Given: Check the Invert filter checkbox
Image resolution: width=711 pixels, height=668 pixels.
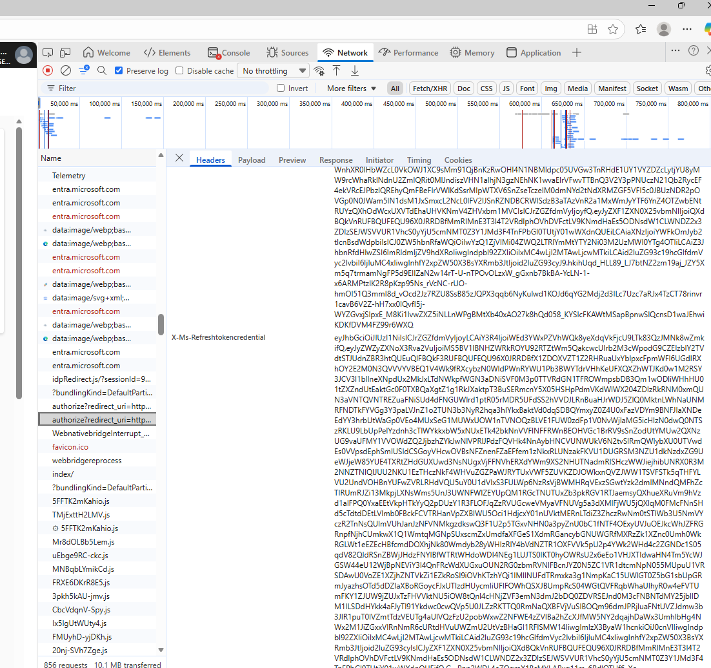Looking at the screenshot, I should point(281,89).
